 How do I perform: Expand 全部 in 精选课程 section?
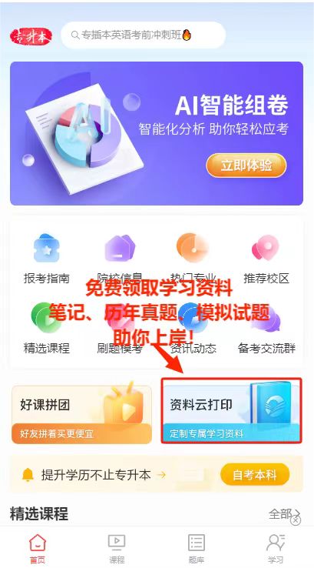[x=284, y=513]
